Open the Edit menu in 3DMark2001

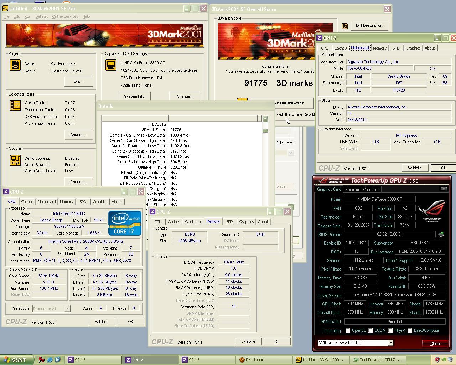17,16
